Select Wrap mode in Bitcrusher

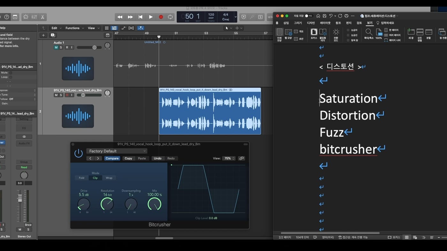tap(109, 178)
